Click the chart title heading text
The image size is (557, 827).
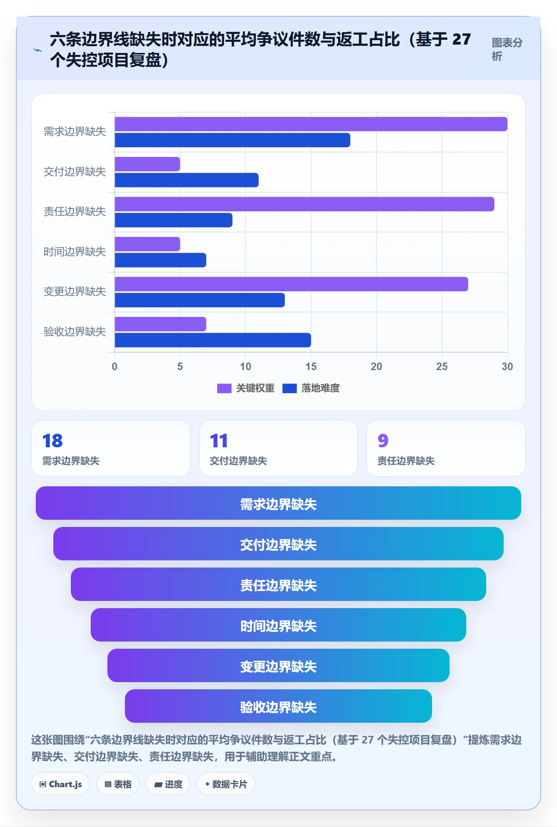[260, 49]
